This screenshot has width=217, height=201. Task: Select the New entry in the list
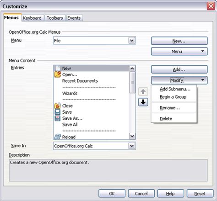pos(91,68)
